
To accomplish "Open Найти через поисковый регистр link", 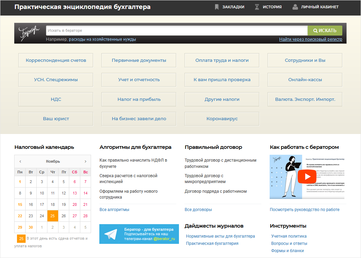I will (310, 39).
